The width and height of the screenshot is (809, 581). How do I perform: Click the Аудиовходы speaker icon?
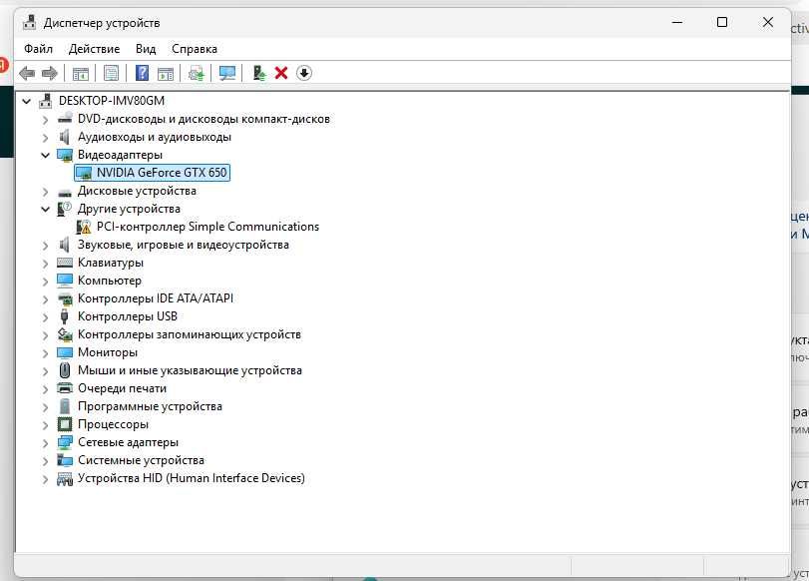(65, 137)
